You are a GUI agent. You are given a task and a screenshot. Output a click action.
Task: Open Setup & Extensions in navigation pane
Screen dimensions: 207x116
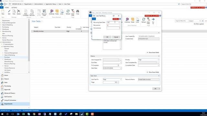[10, 100]
